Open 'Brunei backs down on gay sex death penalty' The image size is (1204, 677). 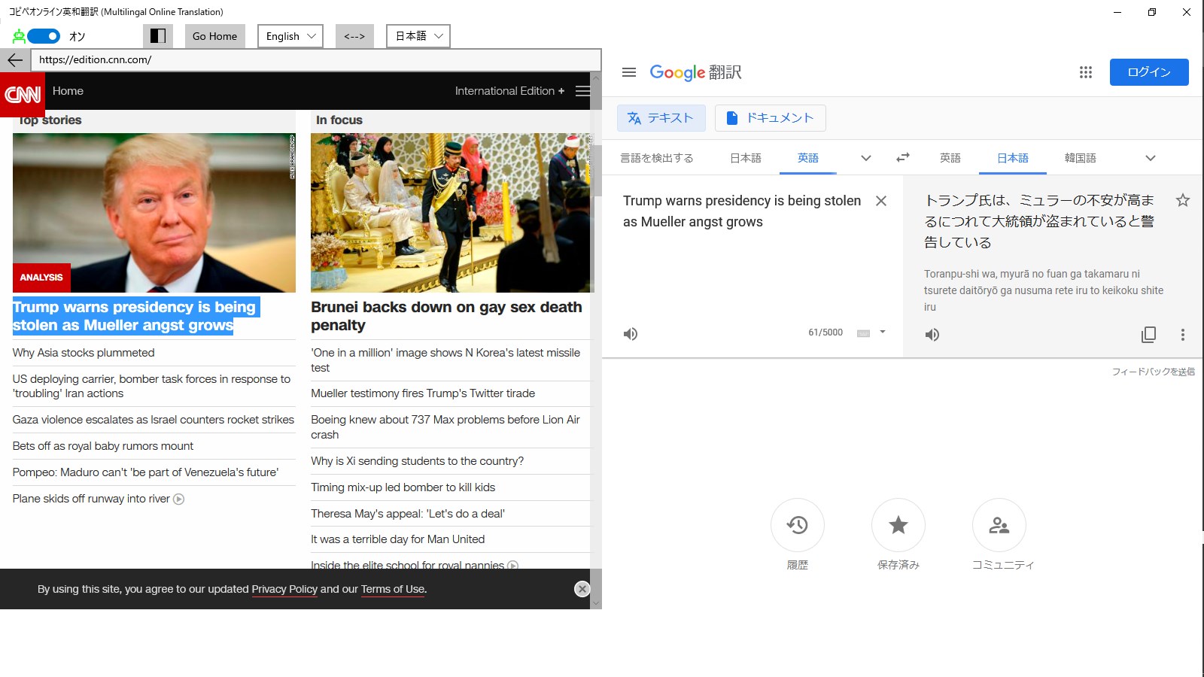pyautogui.click(x=446, y=316)
